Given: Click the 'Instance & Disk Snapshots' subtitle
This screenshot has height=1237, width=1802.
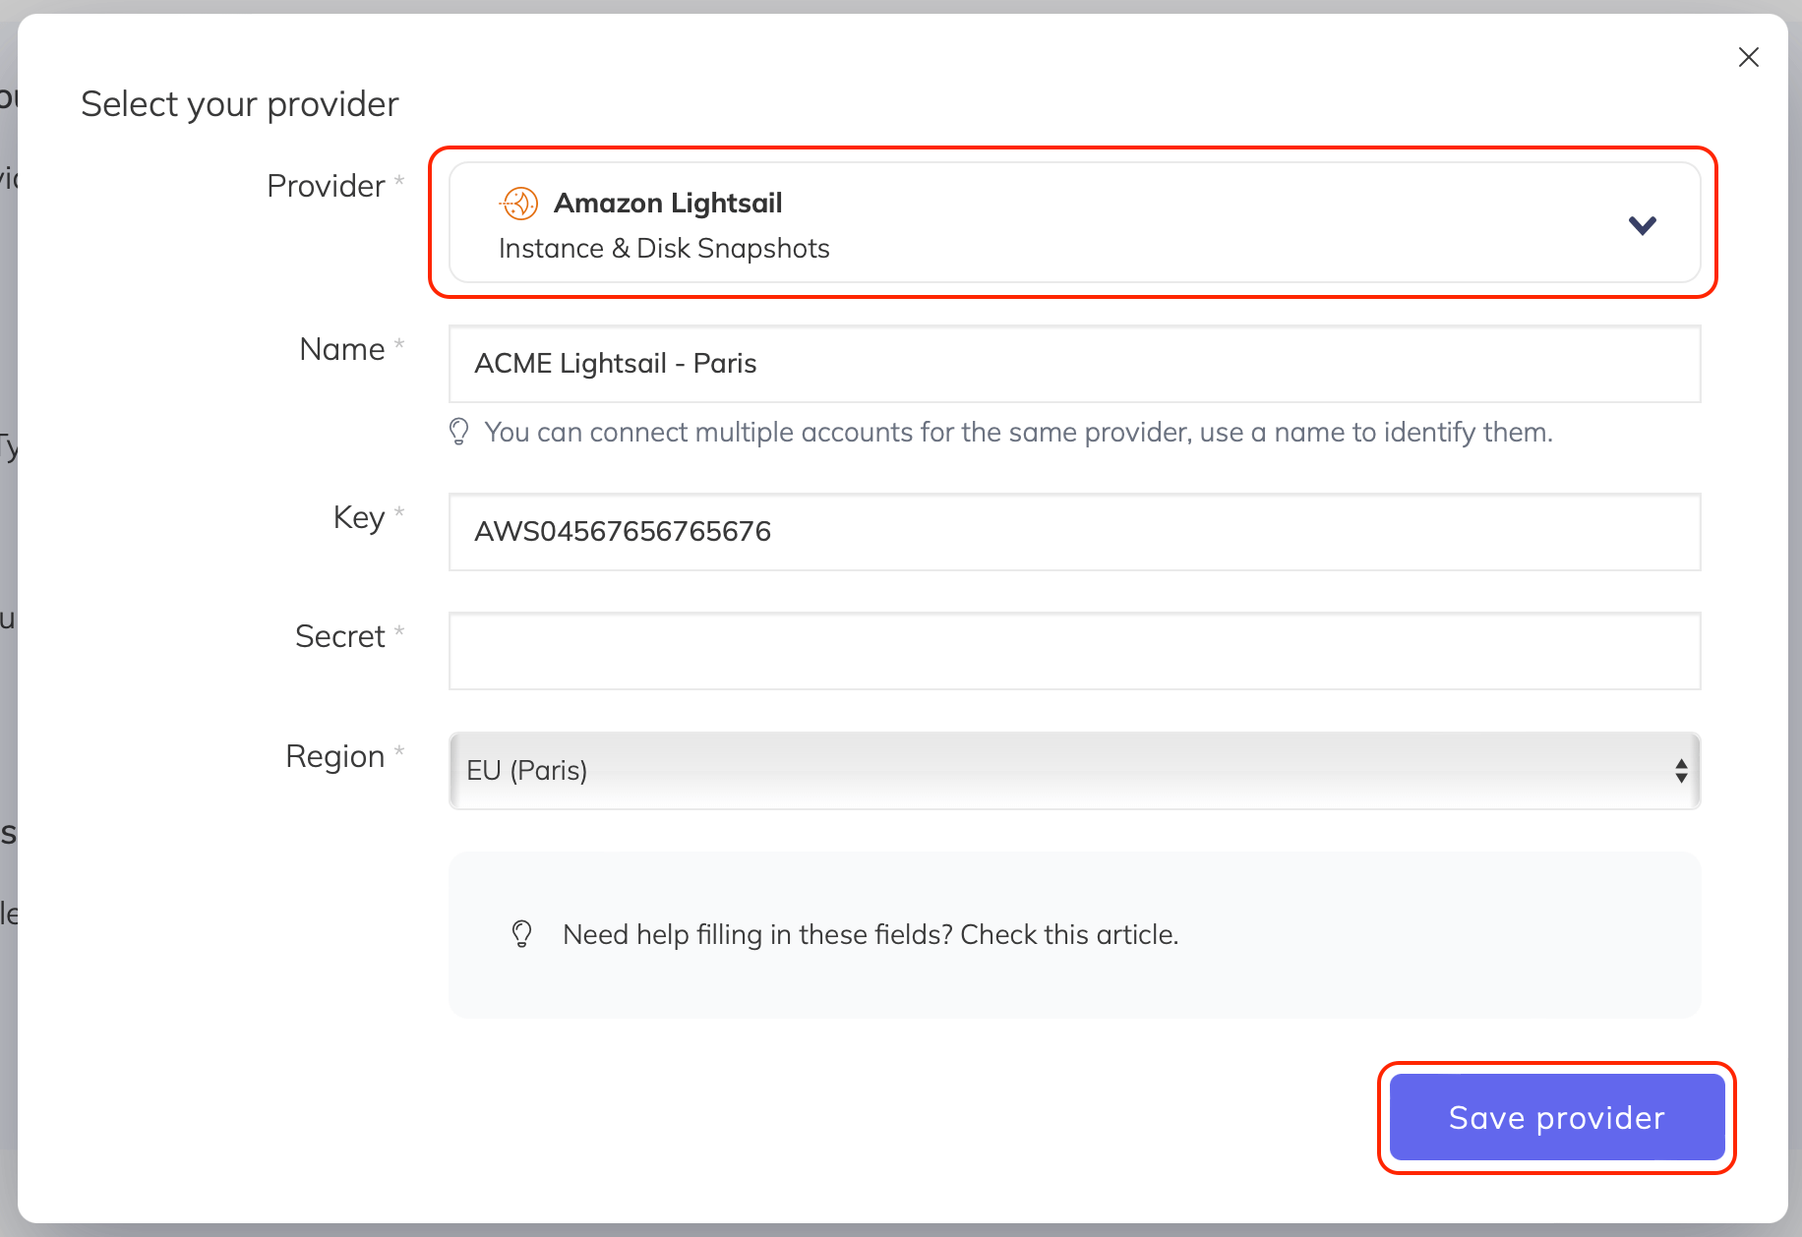Looking at the screenshot, I should tap(664, 249).
